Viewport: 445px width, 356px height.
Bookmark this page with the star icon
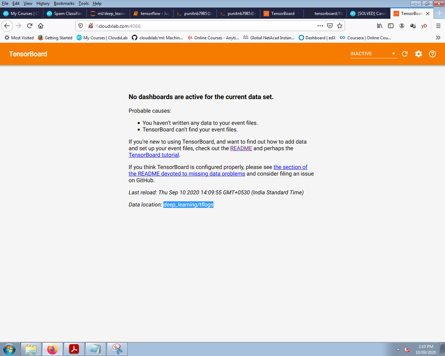tap(340, 26)
